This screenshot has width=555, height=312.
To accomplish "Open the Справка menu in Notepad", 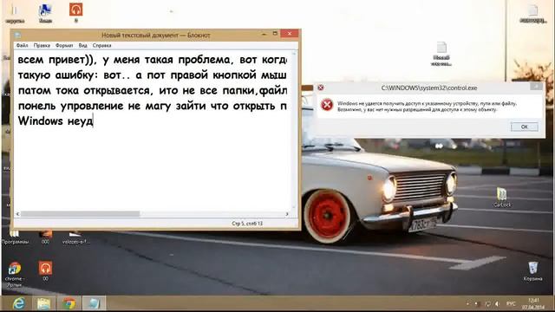I will pyautogui.click(x=101, y=46).
